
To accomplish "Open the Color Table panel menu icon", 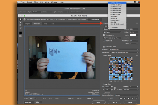I will pyautogui.click(x=137, y=56).
